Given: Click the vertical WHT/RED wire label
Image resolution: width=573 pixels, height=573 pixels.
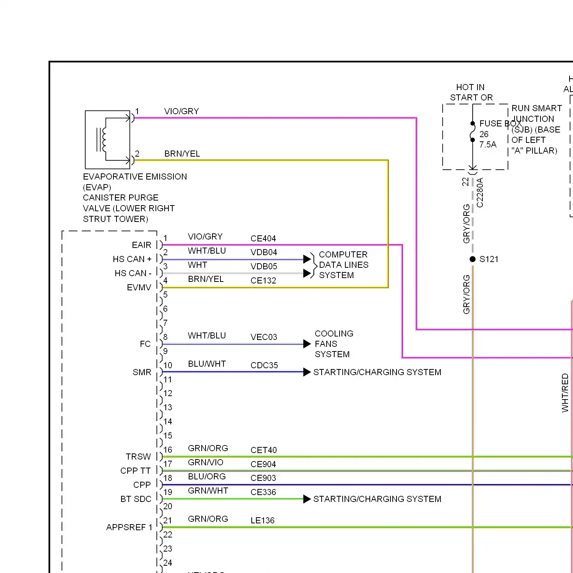Looking at the screenshot, I should coord(565,393).
